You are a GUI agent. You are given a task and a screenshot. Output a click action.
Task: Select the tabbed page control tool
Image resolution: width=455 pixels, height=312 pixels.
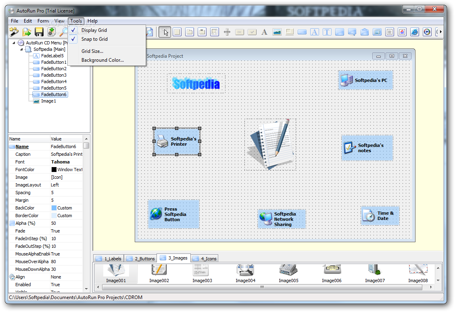[x=190, y=32]
